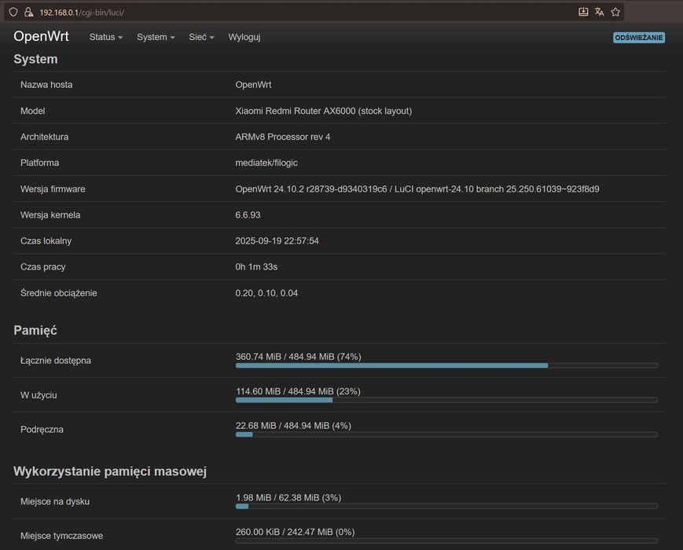Image resolution: width=683 pixels, height=550 pixels.
Task: Click the Czas pracy label
Action: 43,267
